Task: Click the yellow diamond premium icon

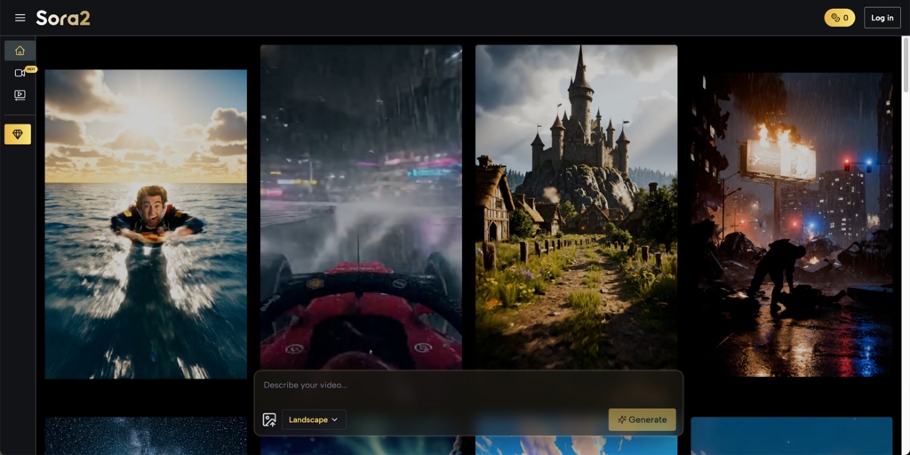Action: tap(18, 134)
